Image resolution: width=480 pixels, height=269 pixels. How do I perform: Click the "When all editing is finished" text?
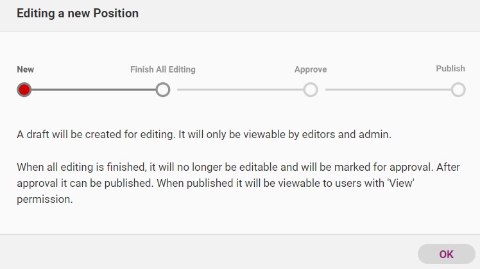(80, 167)
